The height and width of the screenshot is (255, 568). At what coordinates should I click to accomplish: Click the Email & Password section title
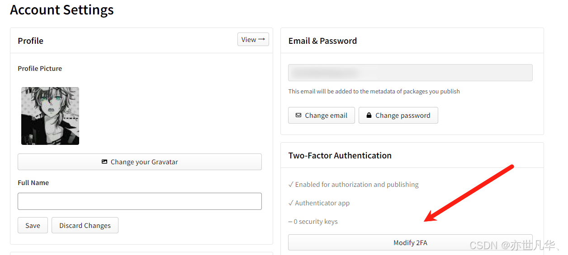pyautogui.click(x=322, y=41)
